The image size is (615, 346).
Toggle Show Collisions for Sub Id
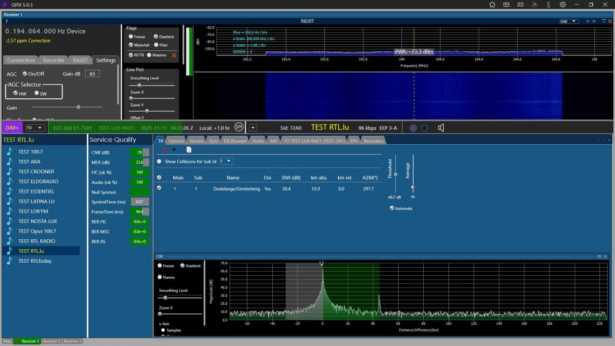pyautogui.click(x=159, y=161)
